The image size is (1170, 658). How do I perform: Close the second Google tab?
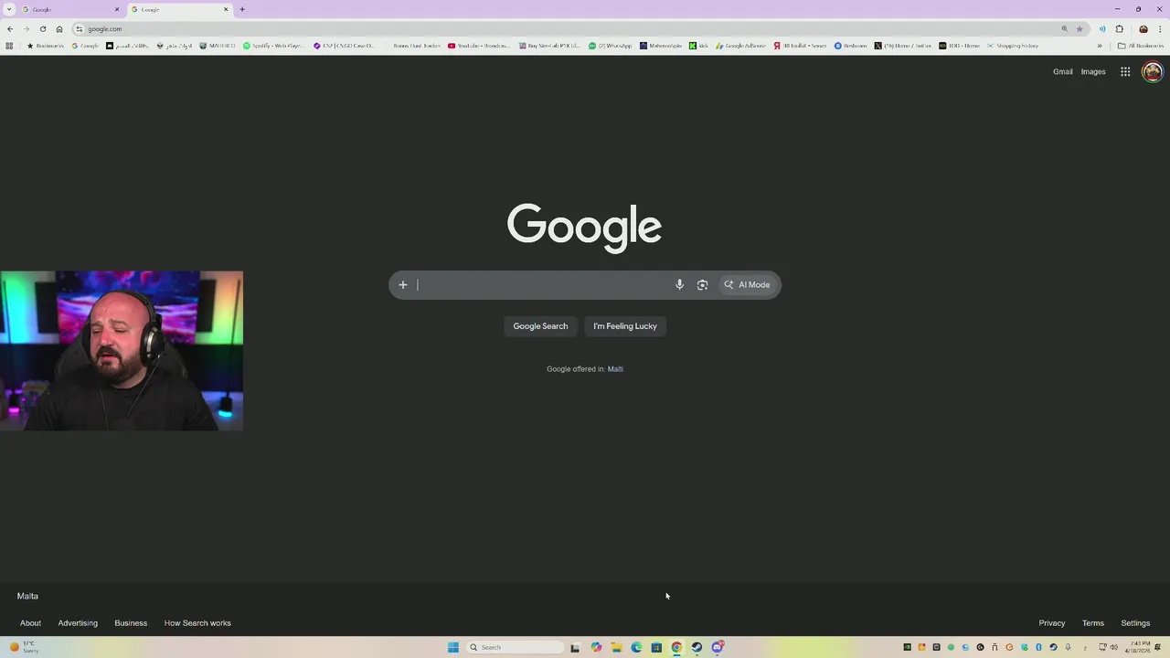(x=226, y=9)
